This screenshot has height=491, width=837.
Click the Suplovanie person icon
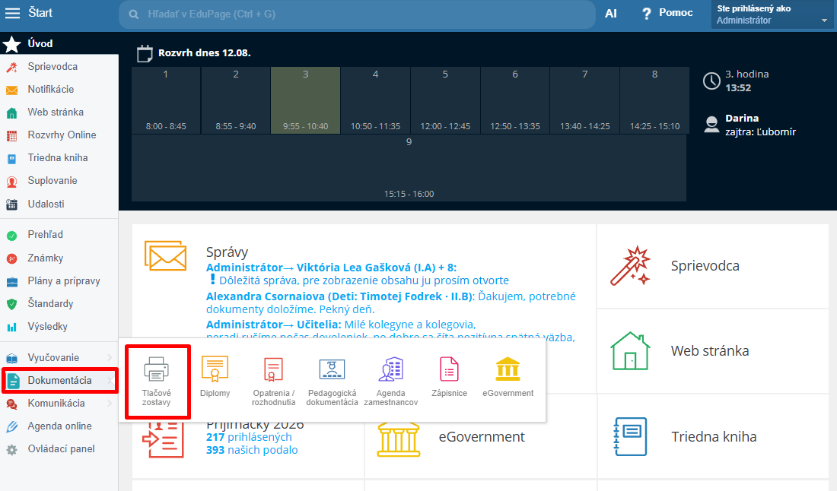11,181
